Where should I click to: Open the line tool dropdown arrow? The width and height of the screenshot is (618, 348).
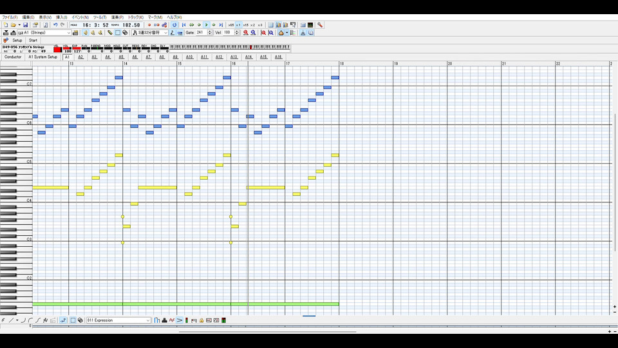[x=17, y=320]
